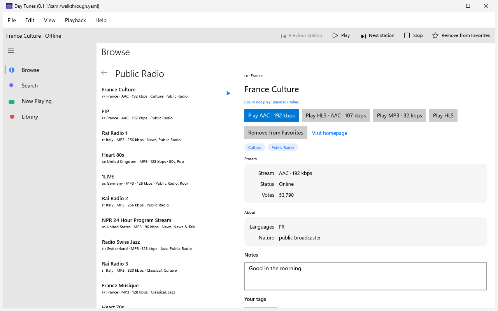Screen dimensions: 498x311
Task: Open the Help menu
Action: (101, 20)
